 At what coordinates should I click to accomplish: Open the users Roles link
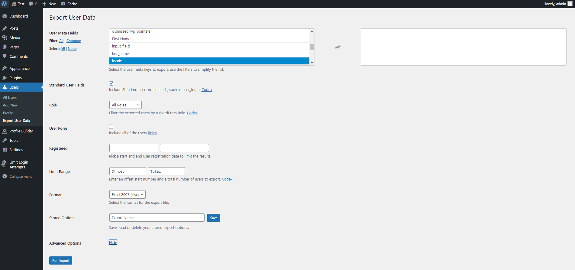coord(152,133)
